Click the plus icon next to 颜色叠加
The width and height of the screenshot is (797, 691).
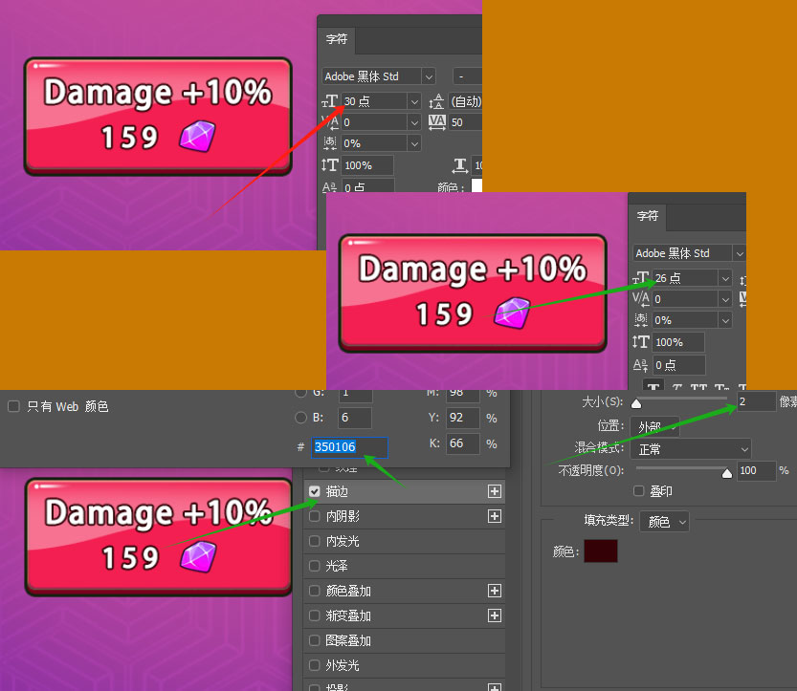tap(495, 591)
